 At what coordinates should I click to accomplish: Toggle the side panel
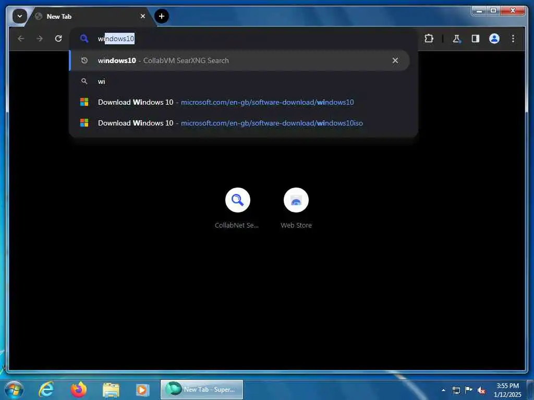(x=476, y=39)
